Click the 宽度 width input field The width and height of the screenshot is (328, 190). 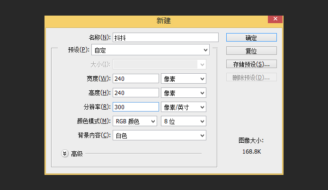coord(136,79)
